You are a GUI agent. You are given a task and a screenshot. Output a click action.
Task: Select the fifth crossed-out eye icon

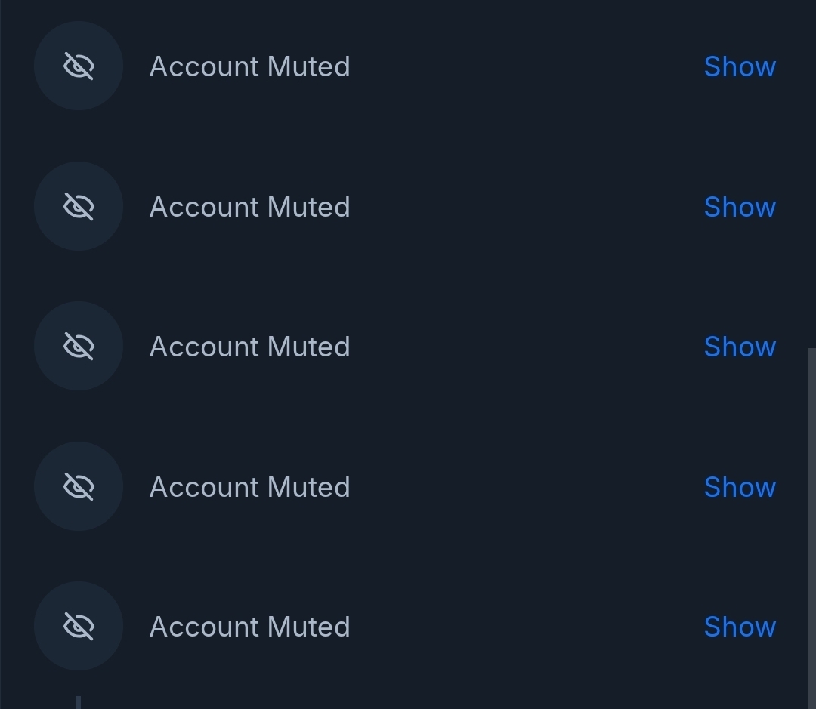tap(79, 626)
